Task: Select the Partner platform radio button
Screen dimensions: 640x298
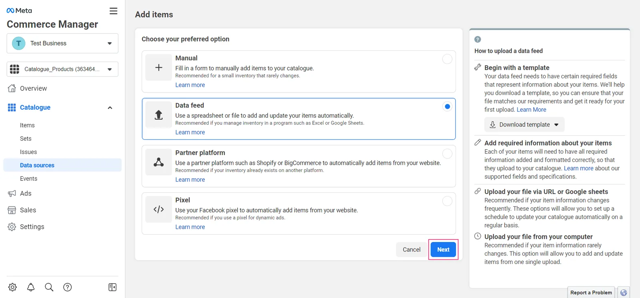Action: click(x=447, y=154)
